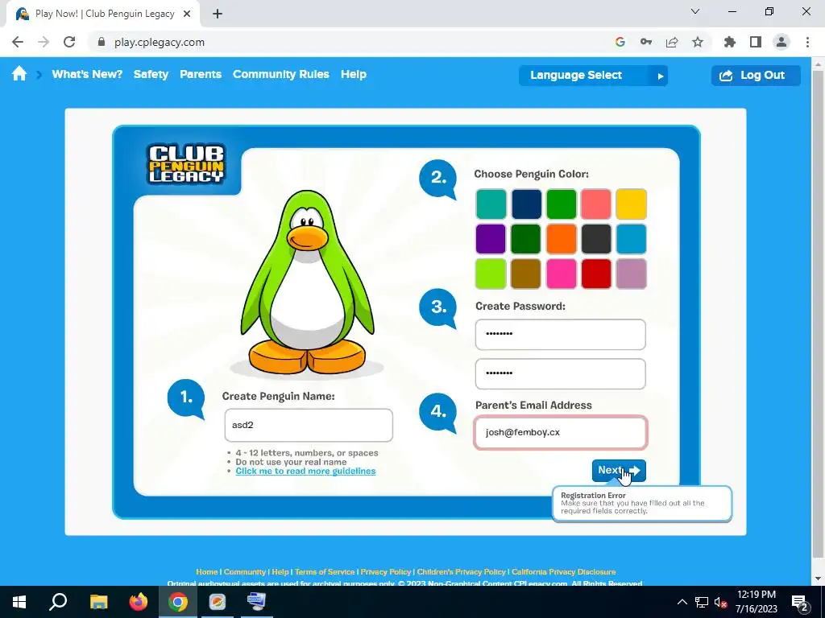
Task: Open California Privacy Disclosure footer link
Action: [563, 572]
